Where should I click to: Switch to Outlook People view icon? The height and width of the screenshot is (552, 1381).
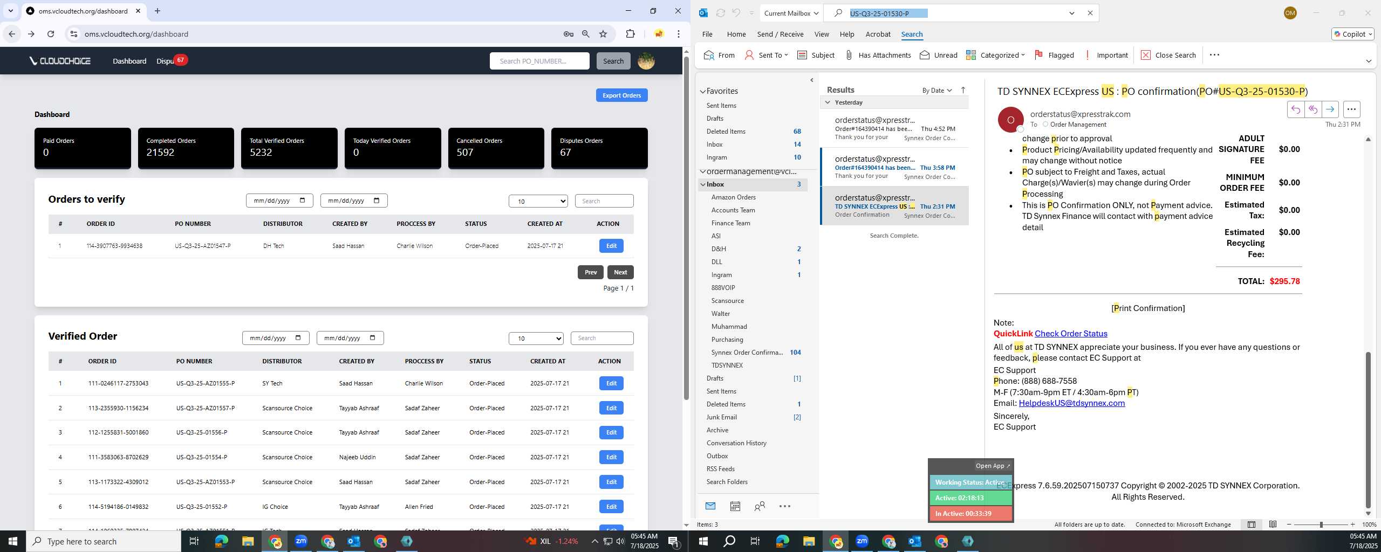pyautogui.click(x=760, y=506)
